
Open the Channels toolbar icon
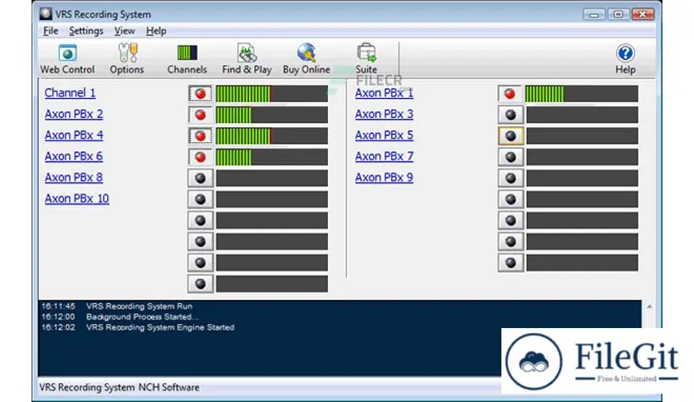187,59
